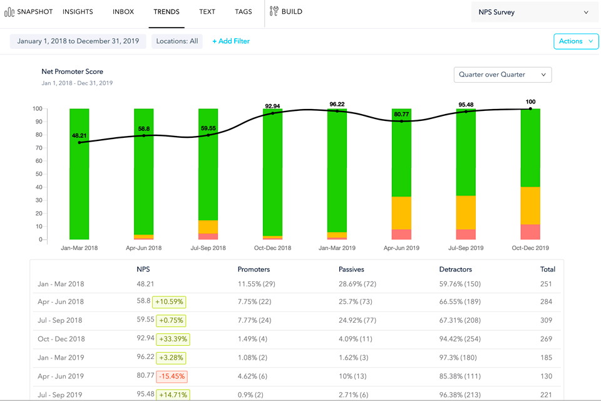Click the Snapshot bar chart icon
Screen dimensions: 601x401
(9, 12)
